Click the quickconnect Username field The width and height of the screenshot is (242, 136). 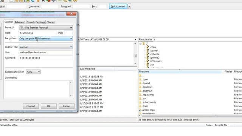50,6
